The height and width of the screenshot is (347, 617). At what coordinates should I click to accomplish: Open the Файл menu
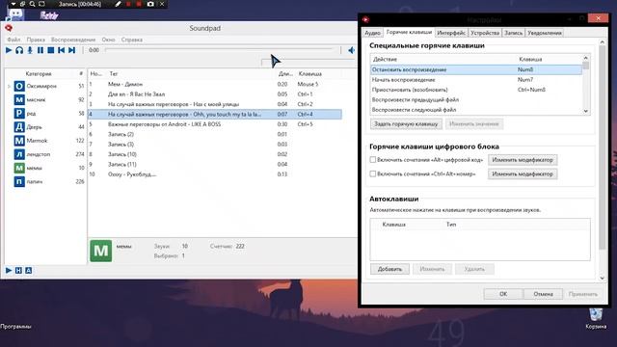click(13, 40)
